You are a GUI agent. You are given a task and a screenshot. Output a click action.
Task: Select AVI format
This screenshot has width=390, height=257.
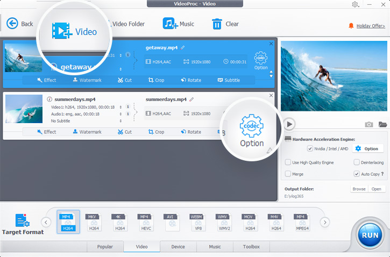172,222
